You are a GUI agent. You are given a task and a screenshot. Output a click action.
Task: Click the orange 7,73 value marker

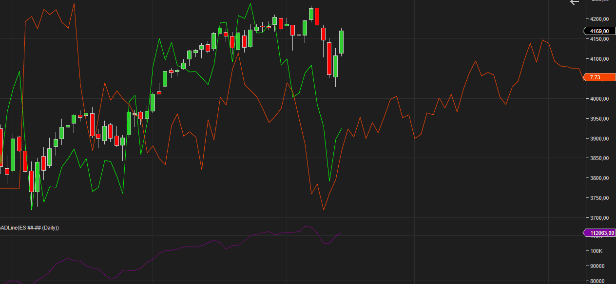pyautogui.click(x=599, y=77)
